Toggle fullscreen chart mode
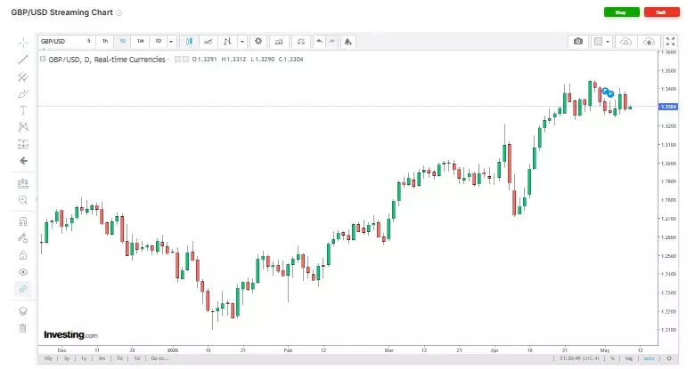Image resolution: width=695 pixels, height=369 pixels. pos(671,41)
